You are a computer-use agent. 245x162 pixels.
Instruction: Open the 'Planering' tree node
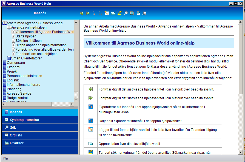(x=14, y=89)
